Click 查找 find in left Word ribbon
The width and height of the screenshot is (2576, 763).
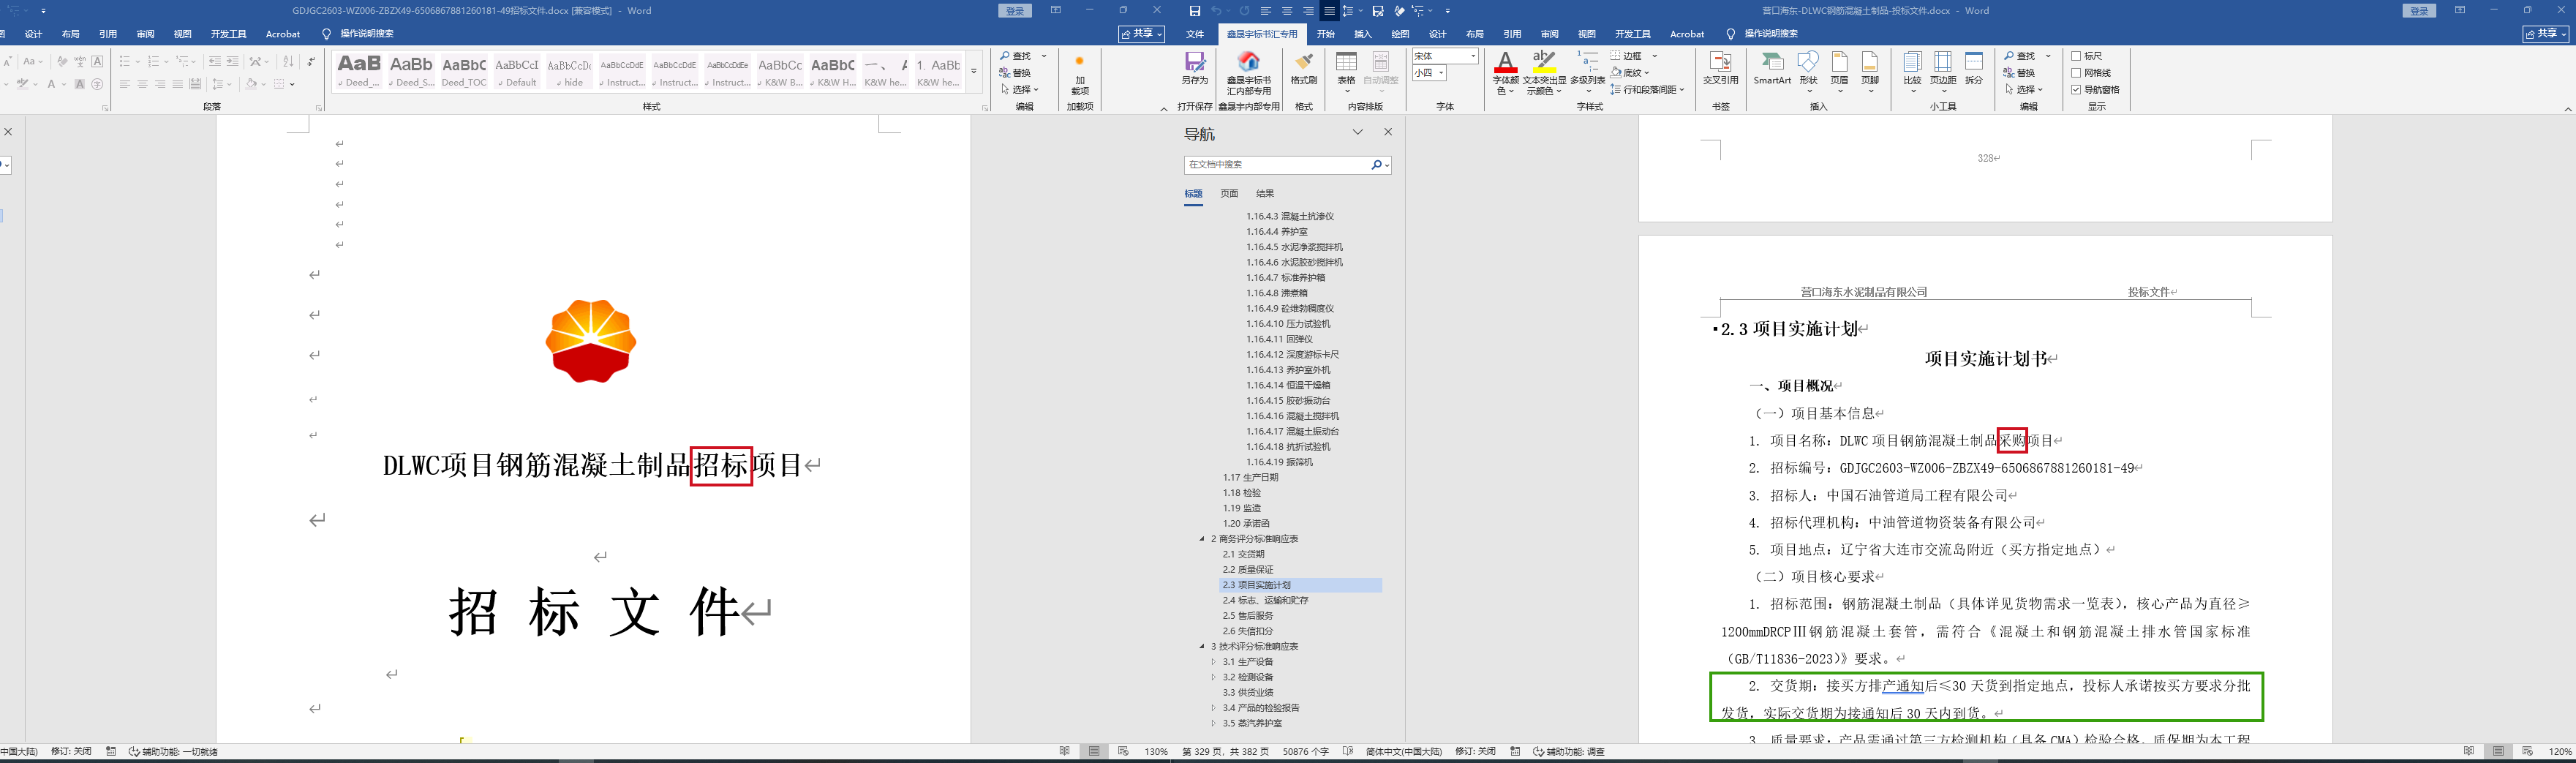pyautogui.click(x=1016, y=56)
